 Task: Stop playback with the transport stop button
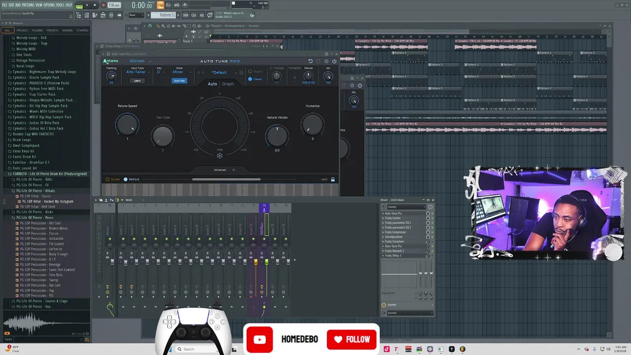click(95, 5)
